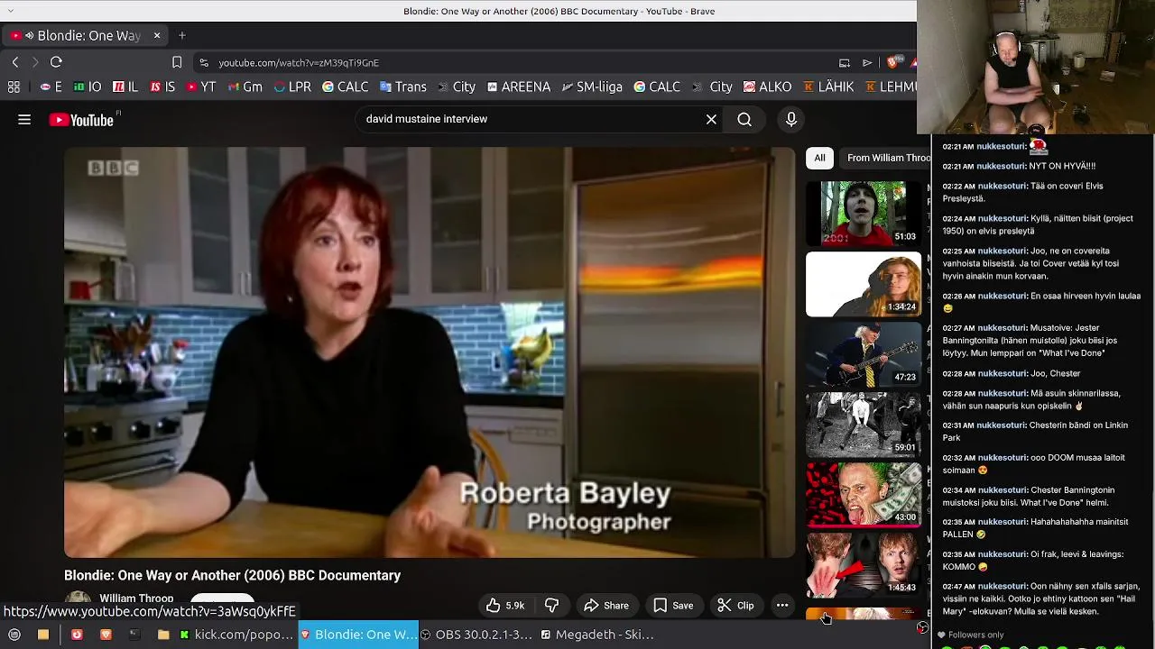Save the video to a playlist
This screenshot has width=1155, height=649.
coord(673,606)
